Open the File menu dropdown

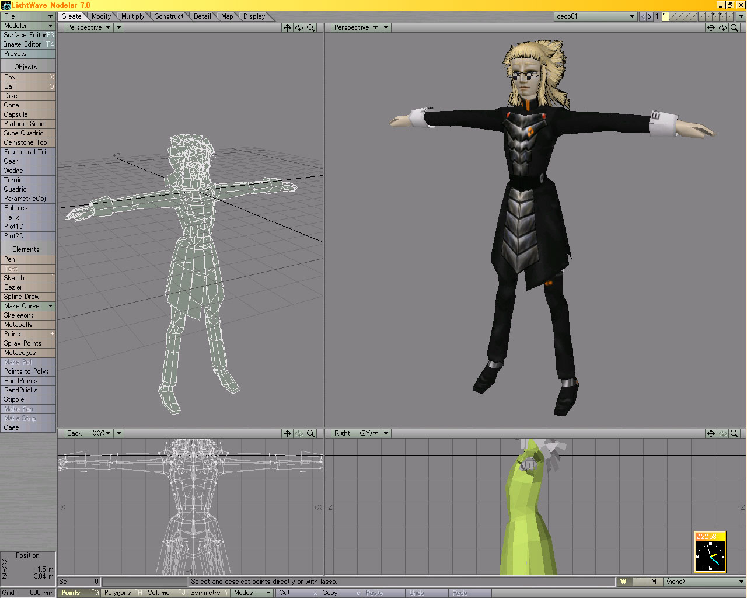point(28,16)
